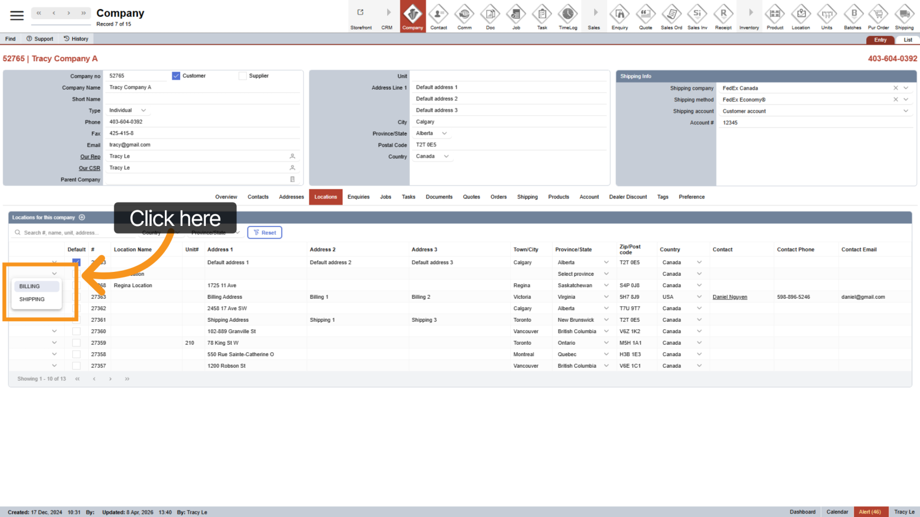Screen dimensions: 920x517
Task: Click the Email field tracy@gmail.com
Action: point(203,145)
